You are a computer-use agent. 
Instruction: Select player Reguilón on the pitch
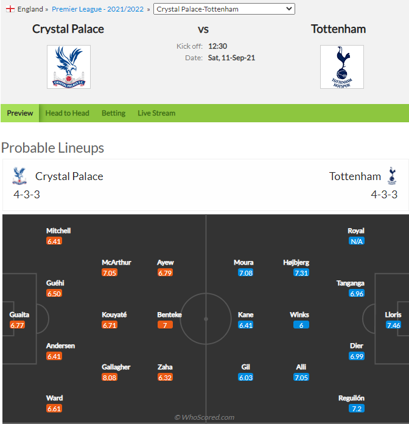[351, 398]
